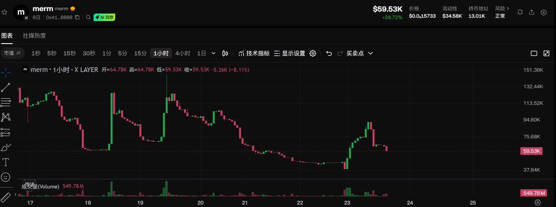Select the 15分 interval
Screen dimensions: 556x207
140,53
